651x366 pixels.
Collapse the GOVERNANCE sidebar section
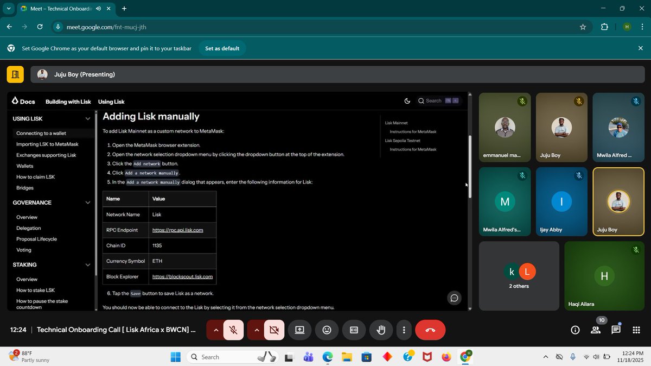coord(87,203)
